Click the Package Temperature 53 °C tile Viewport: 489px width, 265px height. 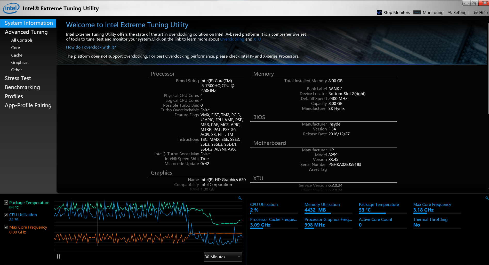tap(383, 208)
